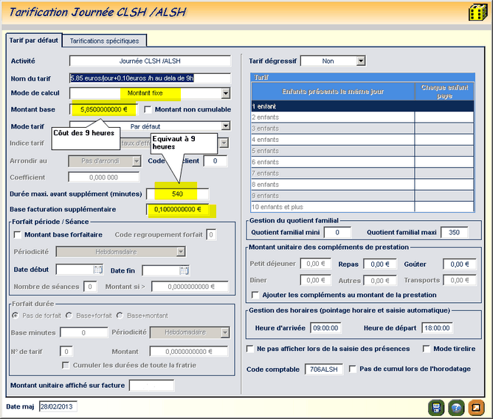Image resolution: width=493 pixels, height=419 pixels.
Task: Enable Montant non cumulable checkbox
Action: tap(148, 109)
